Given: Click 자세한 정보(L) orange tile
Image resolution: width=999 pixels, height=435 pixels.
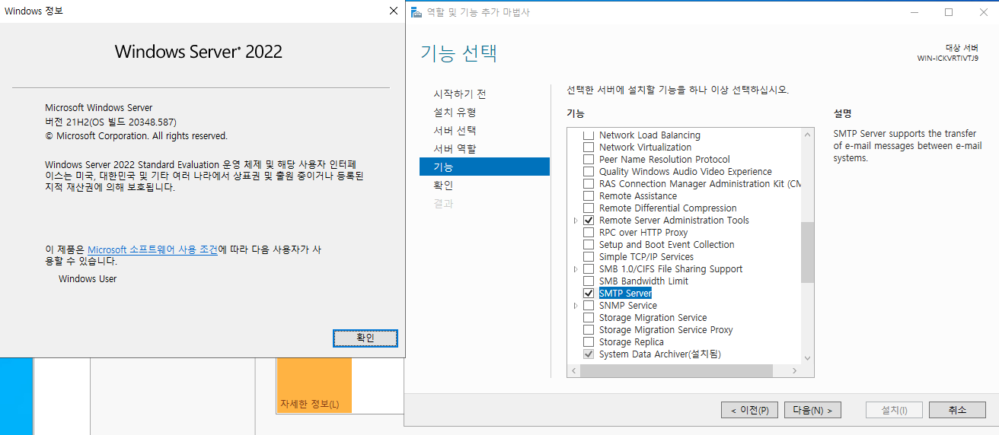Looking at the screenshot, I should tap(314, 385).
